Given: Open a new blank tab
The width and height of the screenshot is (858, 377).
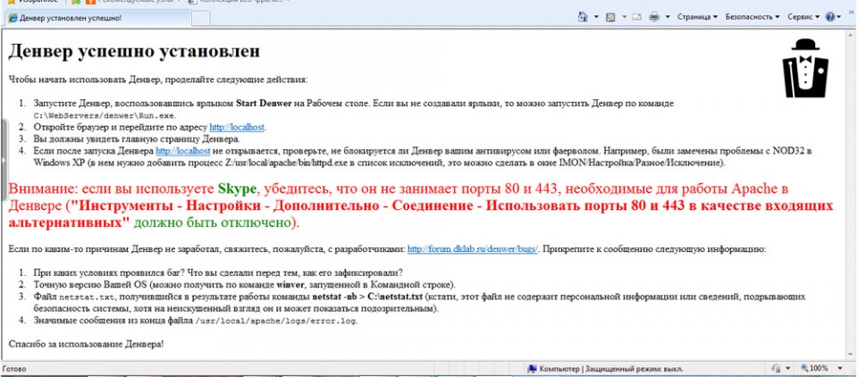Looking at the screenshot, I should 201,18.
